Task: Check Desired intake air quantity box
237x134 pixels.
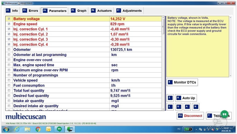Action: pyautogui.click(x=9, y=106)
